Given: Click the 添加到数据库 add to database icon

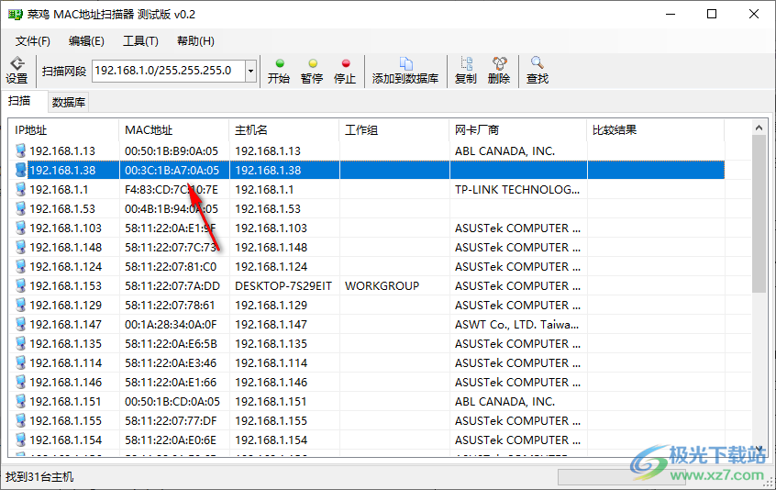Looking at the screenshot, I should click(405, 70).
